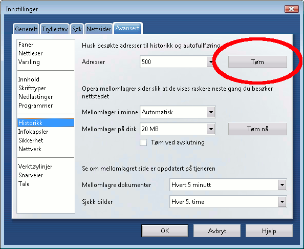Open the Tryllestav tab
The image size is (304, 249).
click(55, 29)
